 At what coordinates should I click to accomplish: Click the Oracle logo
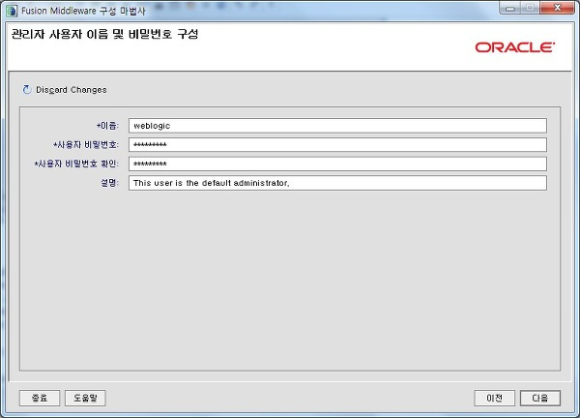[x=515, y=47]
